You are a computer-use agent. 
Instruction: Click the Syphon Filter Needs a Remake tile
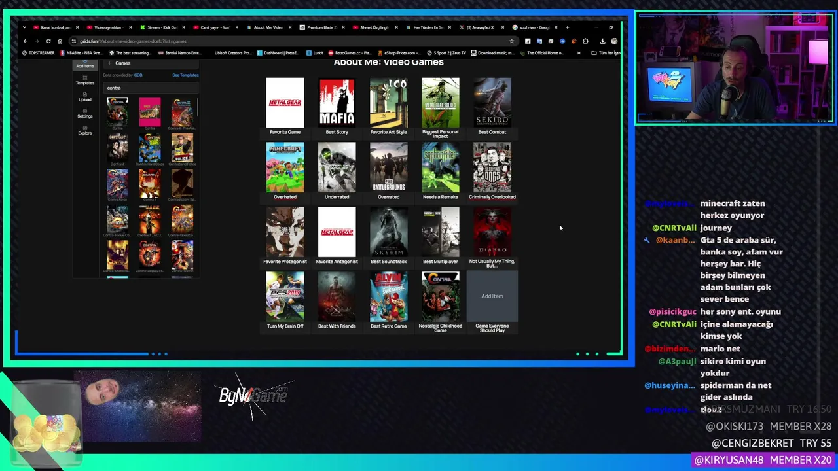(440, 167)
